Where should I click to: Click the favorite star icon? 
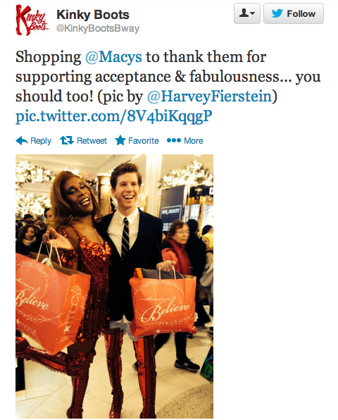[120, 140]
